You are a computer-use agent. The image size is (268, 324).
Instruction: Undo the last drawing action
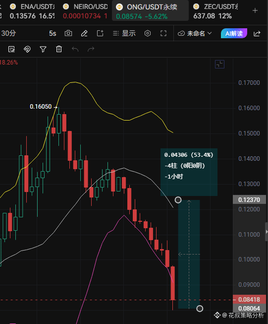click(75, 49)
